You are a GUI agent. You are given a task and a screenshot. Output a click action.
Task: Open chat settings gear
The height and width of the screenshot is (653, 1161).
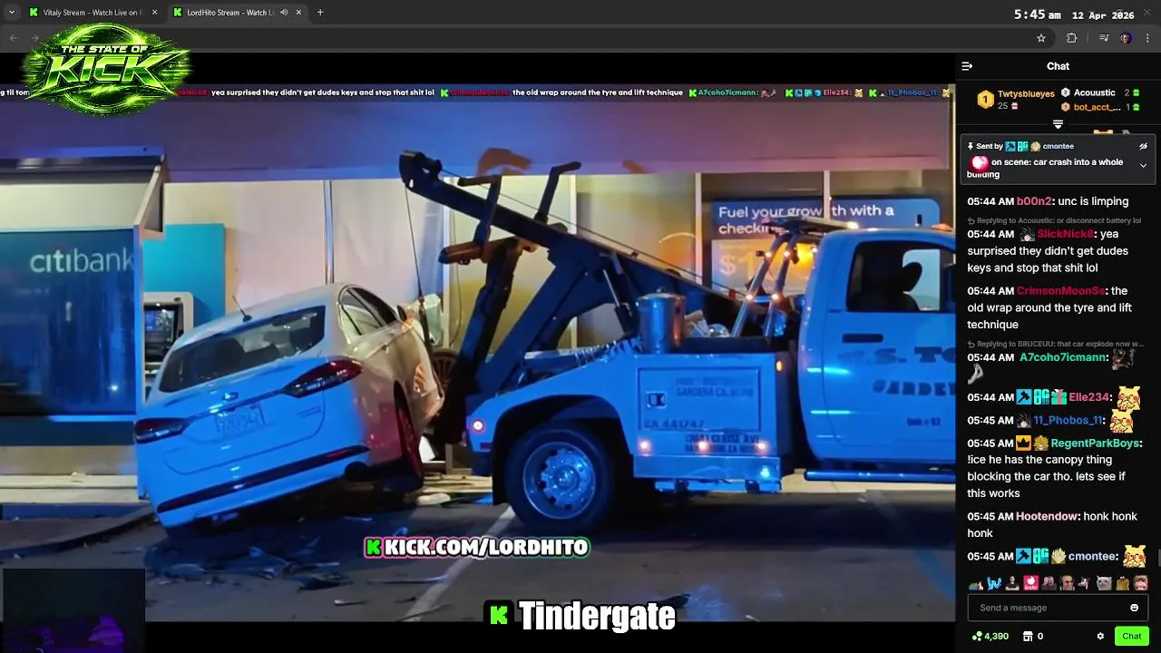[1100, 636]
